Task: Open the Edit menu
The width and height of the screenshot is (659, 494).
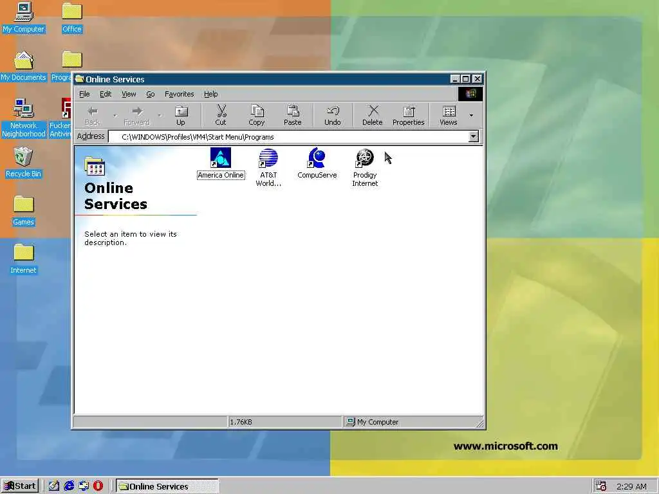Action: pos(106,94)
